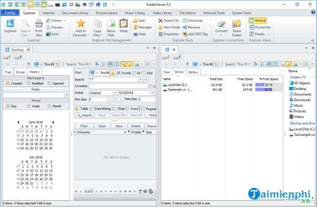Click the Delete File icon
The width and height of the screenshot is (317, 207).
click(x=161, y=21)
